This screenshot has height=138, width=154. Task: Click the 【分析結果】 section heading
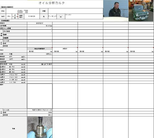click(x=5, y=21)
